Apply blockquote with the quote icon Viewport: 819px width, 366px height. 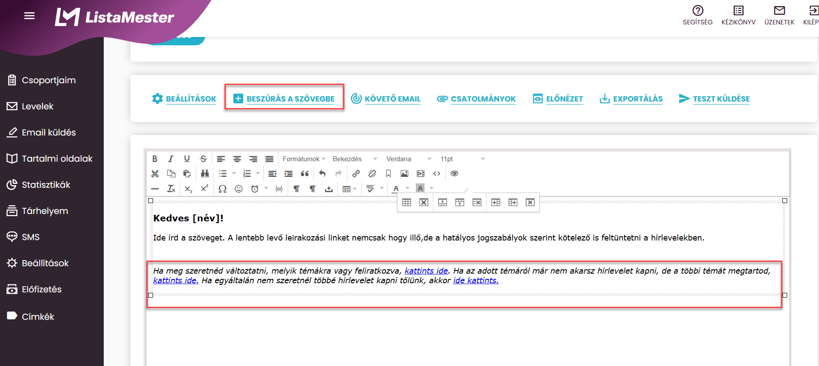click(x=305, y=174)
